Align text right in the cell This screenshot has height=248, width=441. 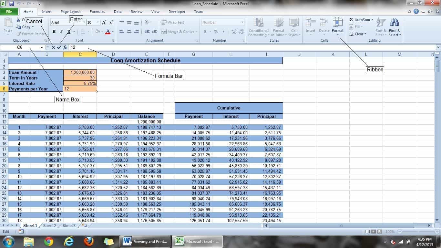[137, 32]
